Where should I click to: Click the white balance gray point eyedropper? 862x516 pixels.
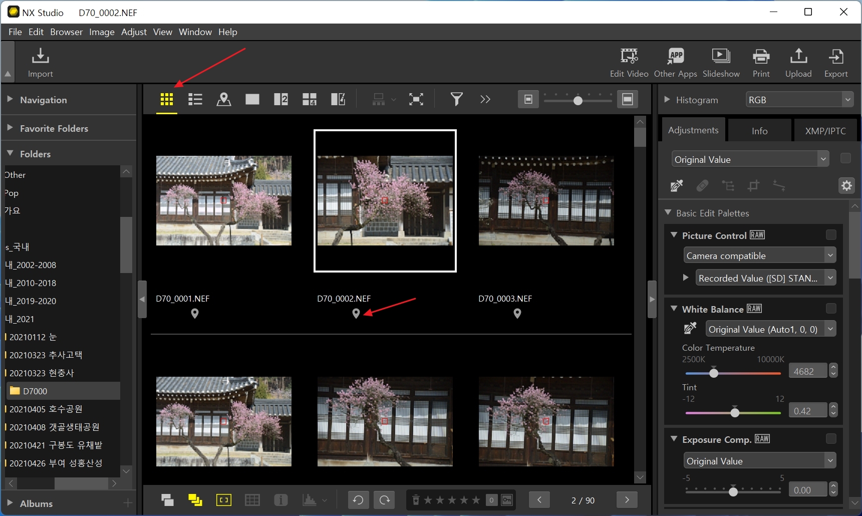click(x=690, y=329)
